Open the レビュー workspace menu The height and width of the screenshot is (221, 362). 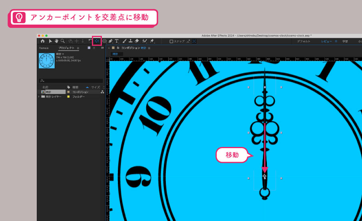pos(336,41)
